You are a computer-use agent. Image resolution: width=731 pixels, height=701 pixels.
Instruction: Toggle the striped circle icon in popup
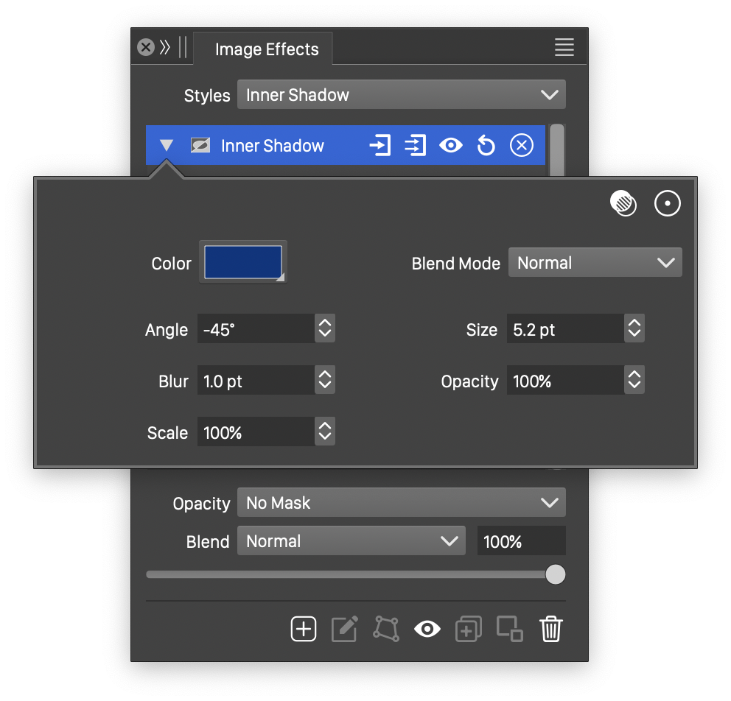[623, 204]
